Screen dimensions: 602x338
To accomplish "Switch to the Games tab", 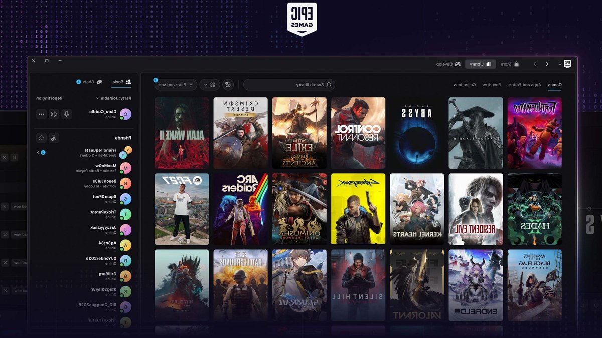I will coord(554,85).
